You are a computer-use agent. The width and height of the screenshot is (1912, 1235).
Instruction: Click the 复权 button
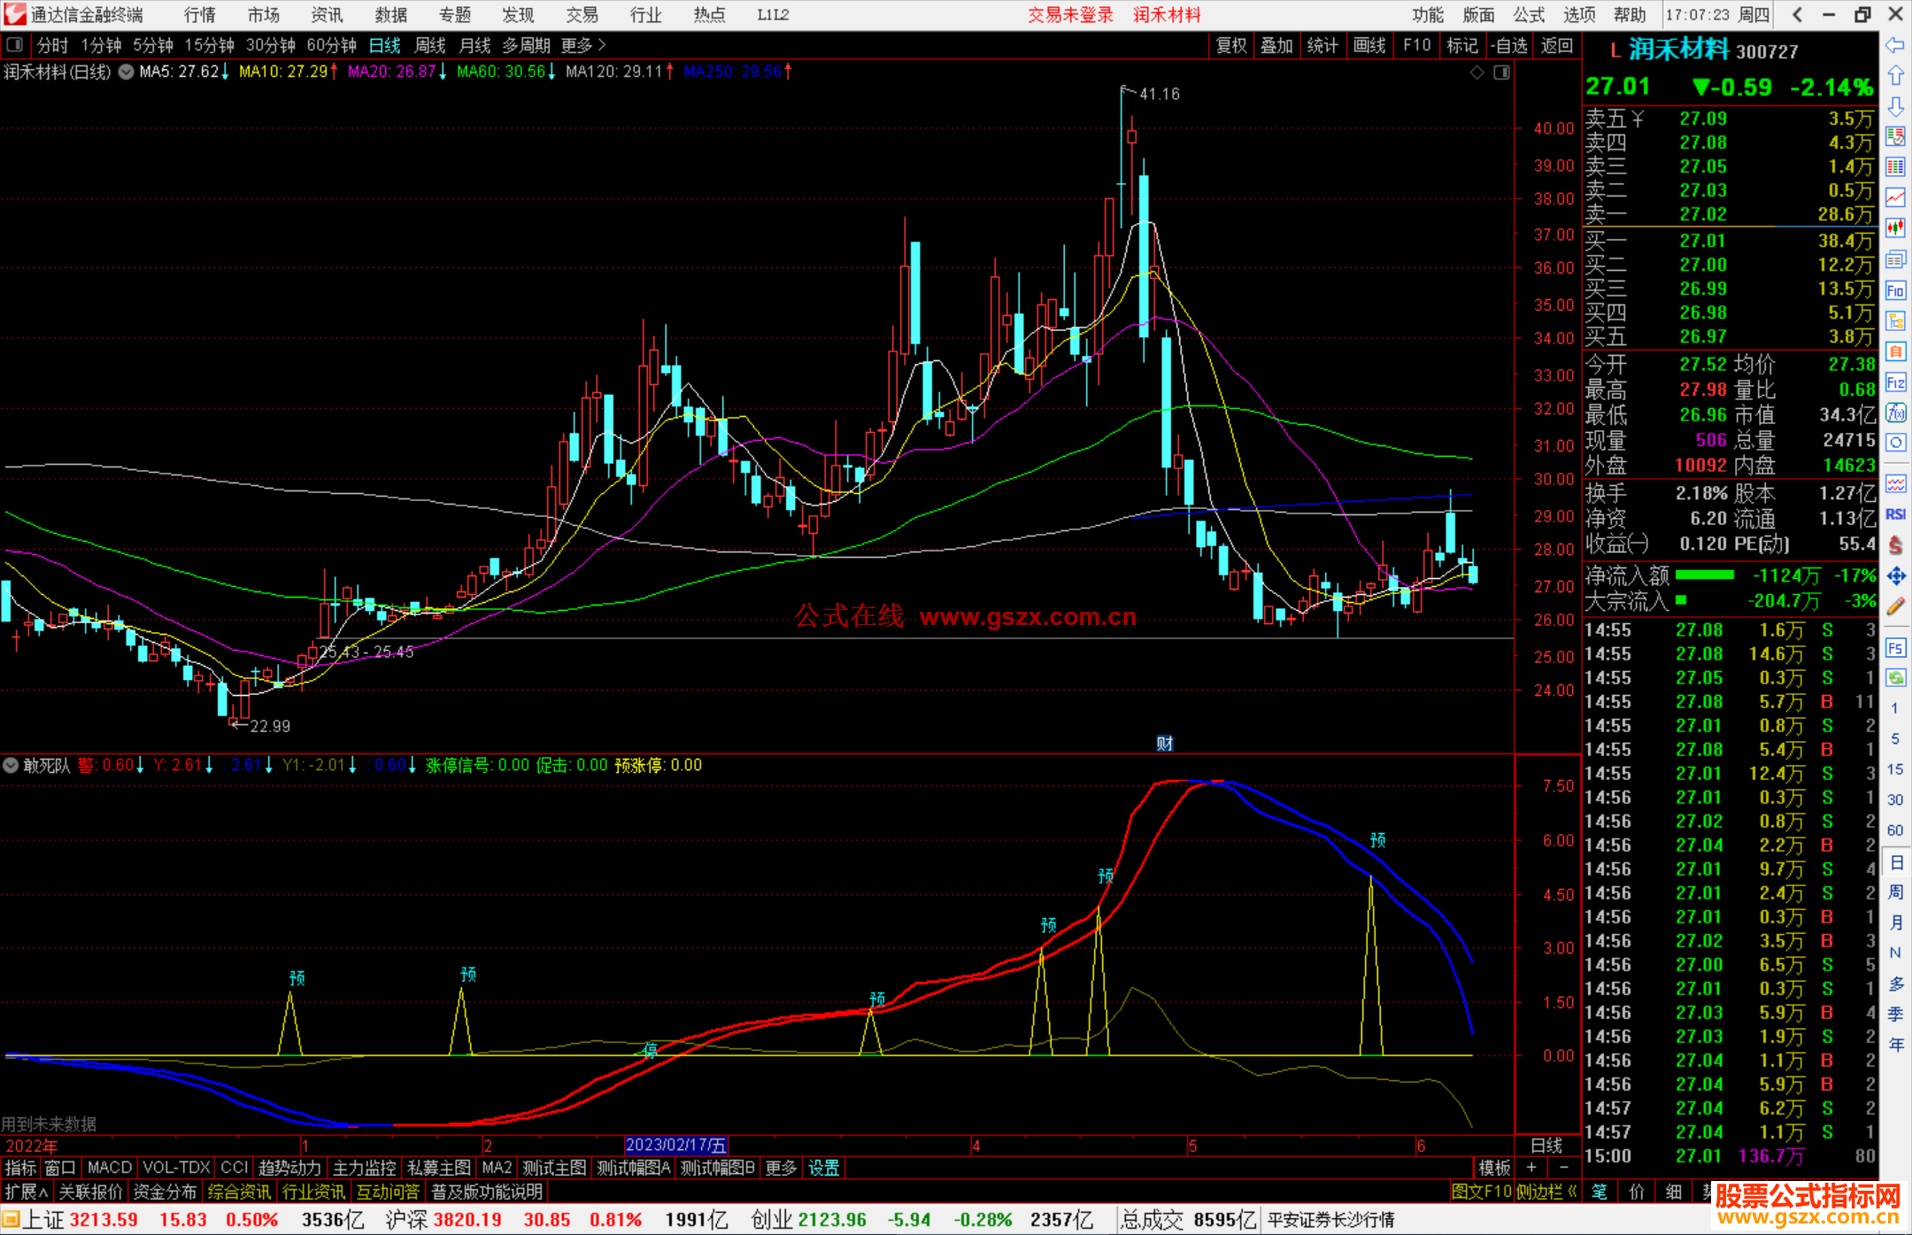click(x=1231, y=45)
